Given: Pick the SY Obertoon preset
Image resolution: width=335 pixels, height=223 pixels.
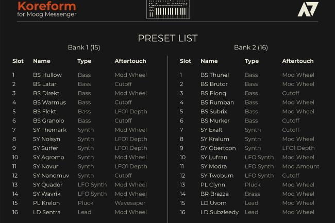Looking at the screenshot, I should click(218, 148).
